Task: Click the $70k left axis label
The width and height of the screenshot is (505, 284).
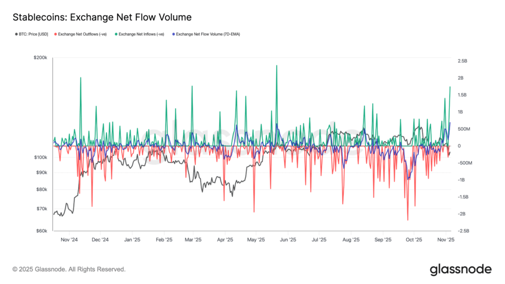Action: pyautogui.click(x=41, y=209)
